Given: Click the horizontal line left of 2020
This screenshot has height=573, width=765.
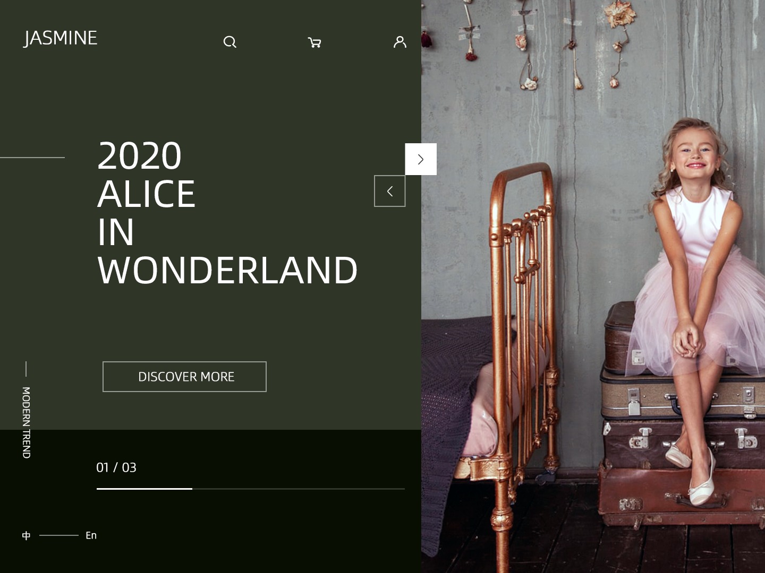Looking at the screenshot, I should [32, 158].
